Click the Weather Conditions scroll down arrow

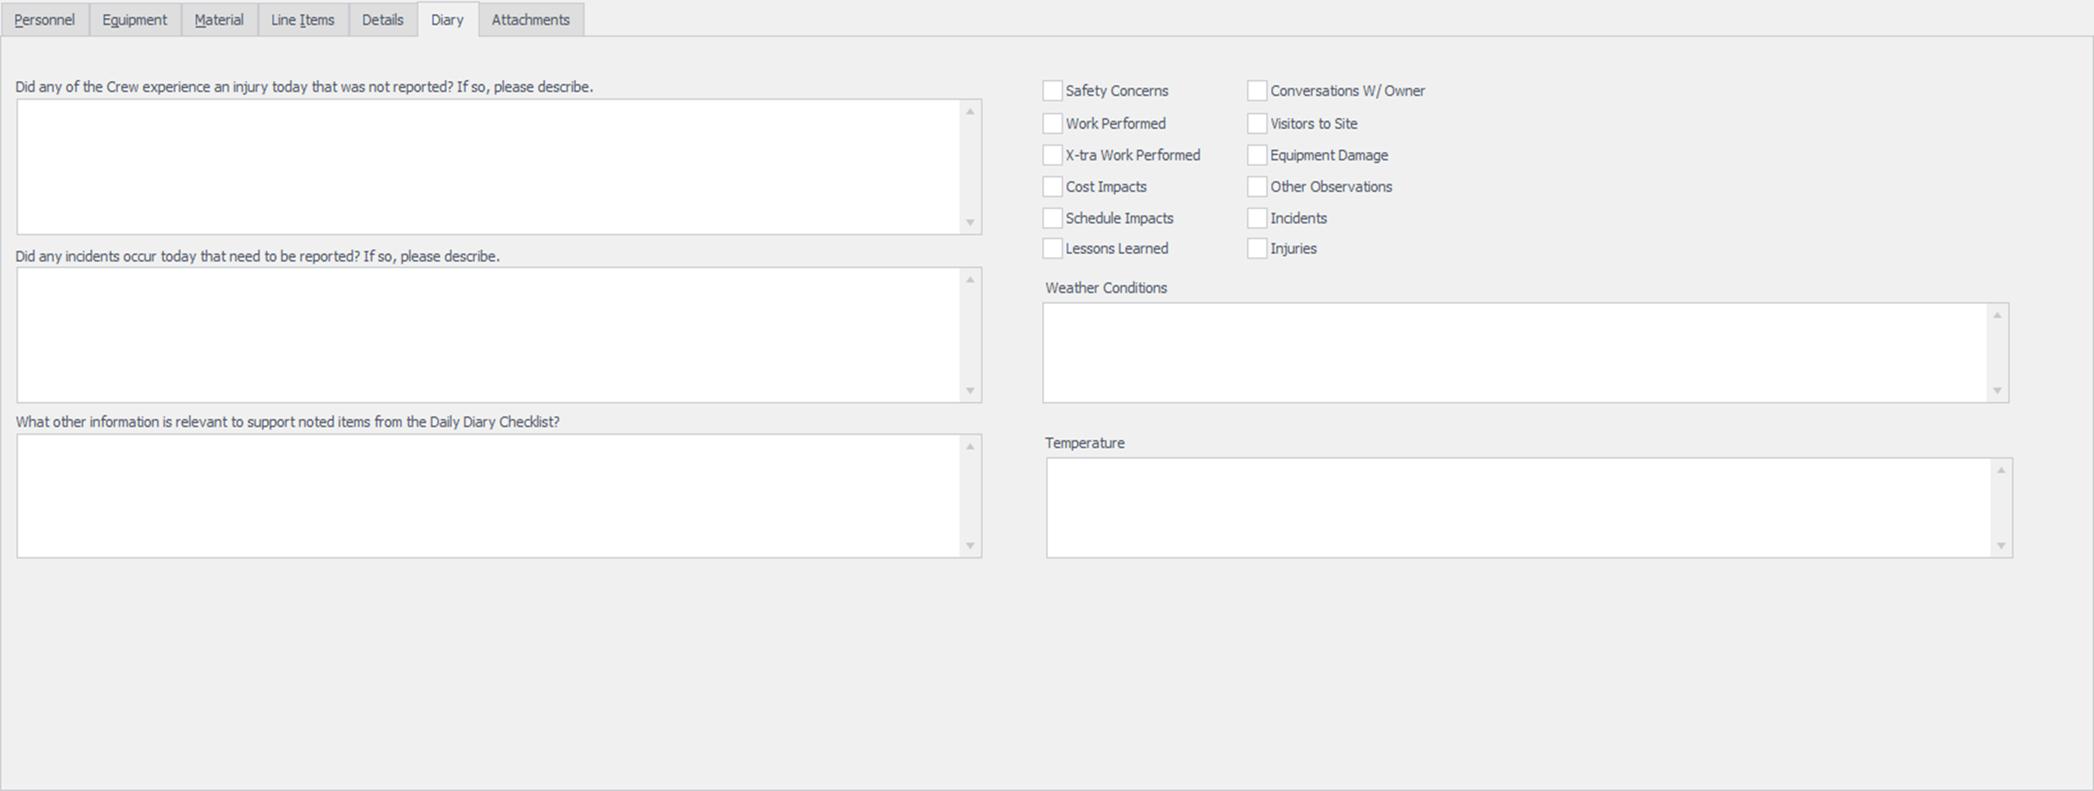1997,391
